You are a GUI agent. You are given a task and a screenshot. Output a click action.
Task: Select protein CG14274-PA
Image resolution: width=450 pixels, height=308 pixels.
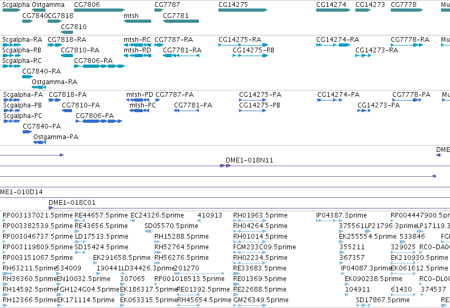pyautogui.click(x=338, y=95)
